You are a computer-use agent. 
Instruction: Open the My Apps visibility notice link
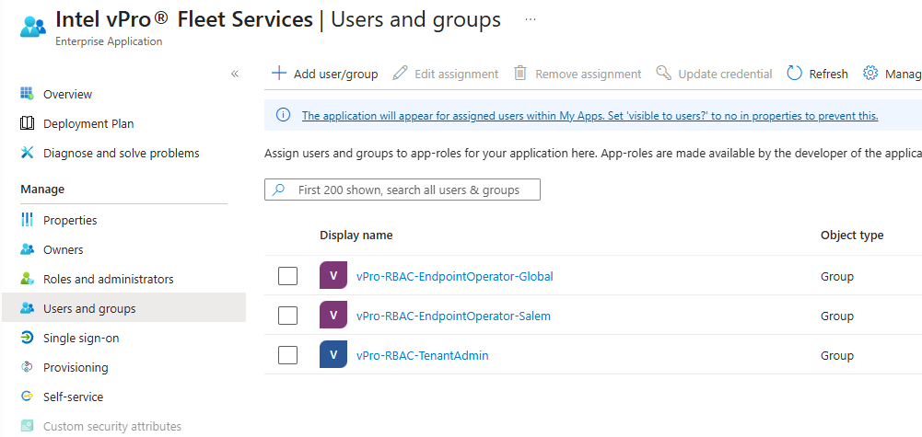[x=589, y=116]
